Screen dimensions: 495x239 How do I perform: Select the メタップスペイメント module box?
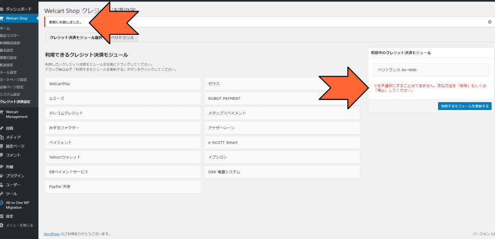(x=282, y=113)
